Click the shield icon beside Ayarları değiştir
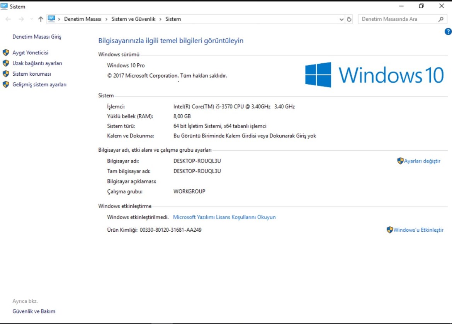452x324 pixels. pyautogui.click(x=400, y=161)
